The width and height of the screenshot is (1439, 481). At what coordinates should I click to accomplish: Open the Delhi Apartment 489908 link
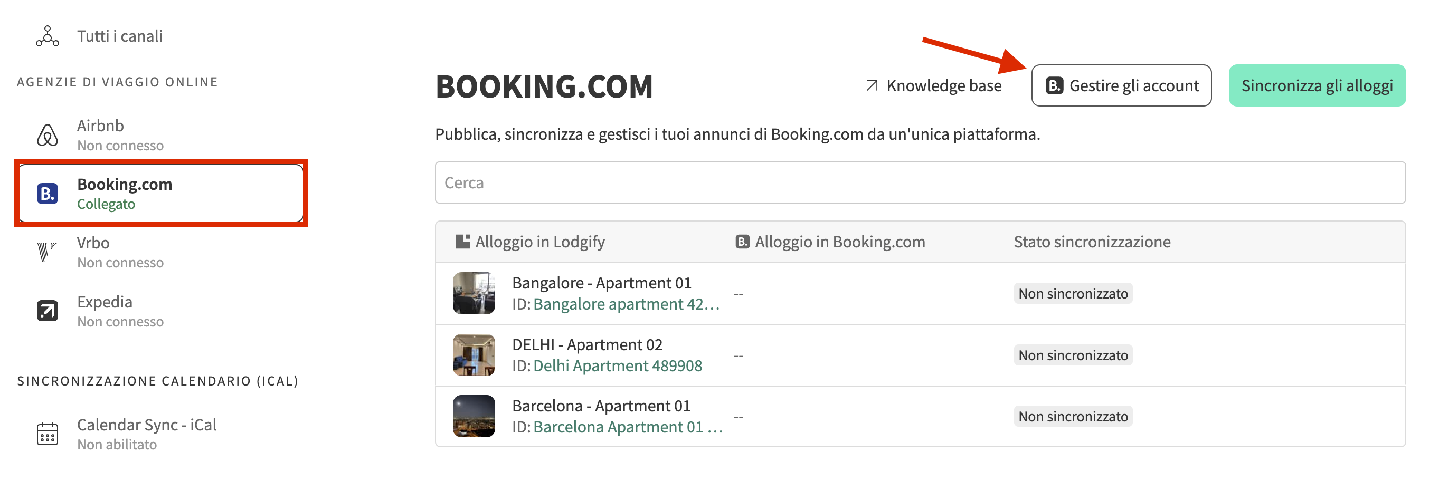click(x=617, y=365)
